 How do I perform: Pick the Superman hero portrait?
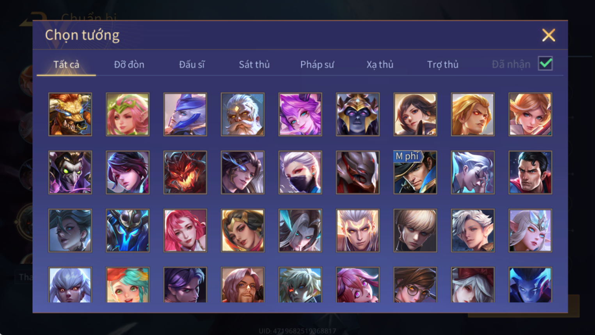[530, 173]
